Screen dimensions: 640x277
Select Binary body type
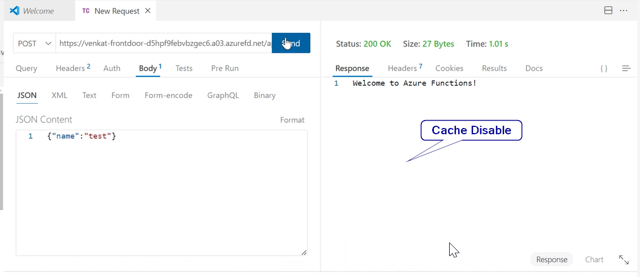click(265, 96)
